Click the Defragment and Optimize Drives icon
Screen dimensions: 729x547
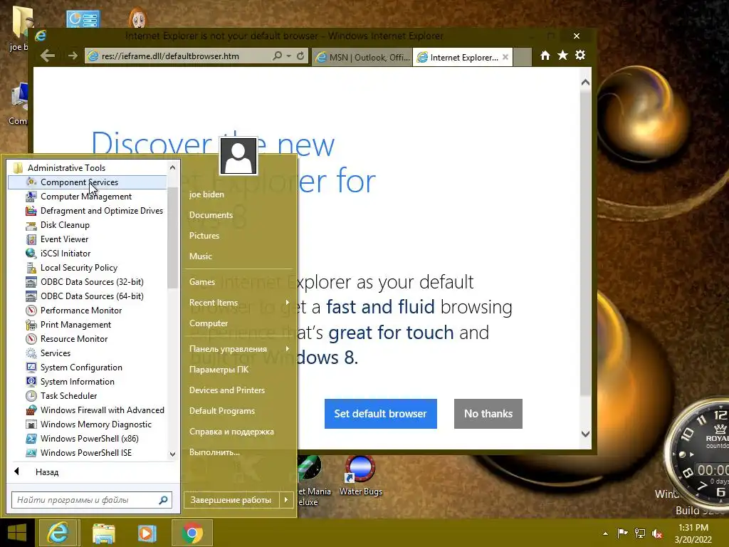(31, 211)
